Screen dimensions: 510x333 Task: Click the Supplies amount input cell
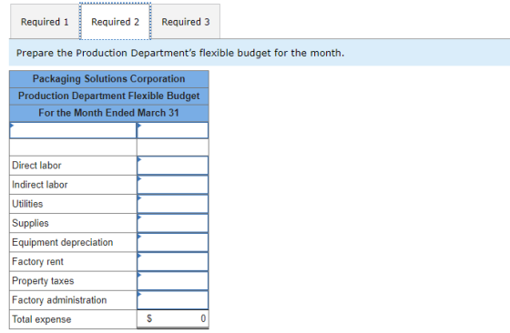(173, 223)
